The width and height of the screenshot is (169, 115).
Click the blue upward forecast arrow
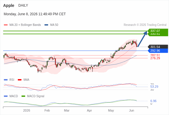tap(142, 39)
